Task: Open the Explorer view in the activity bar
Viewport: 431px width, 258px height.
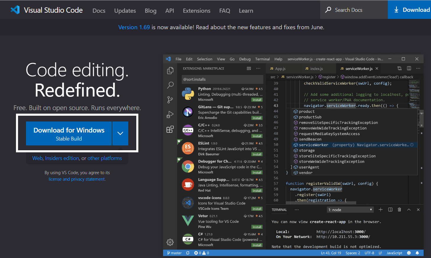Action: click(170, 71)
